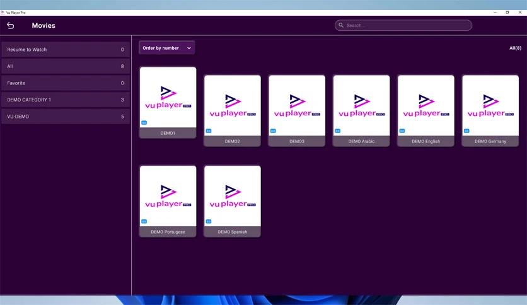Image resolution: width=527 pixels, height=305 pixels.
Task: Click the blue badge on DEMO Arabic card
Action: pos(337,131)
